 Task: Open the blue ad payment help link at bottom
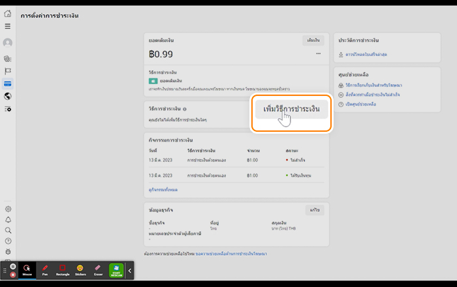(231, 254)
